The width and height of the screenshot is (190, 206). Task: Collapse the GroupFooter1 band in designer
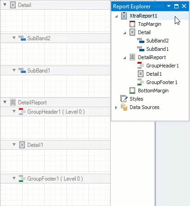tap(14, 178)
